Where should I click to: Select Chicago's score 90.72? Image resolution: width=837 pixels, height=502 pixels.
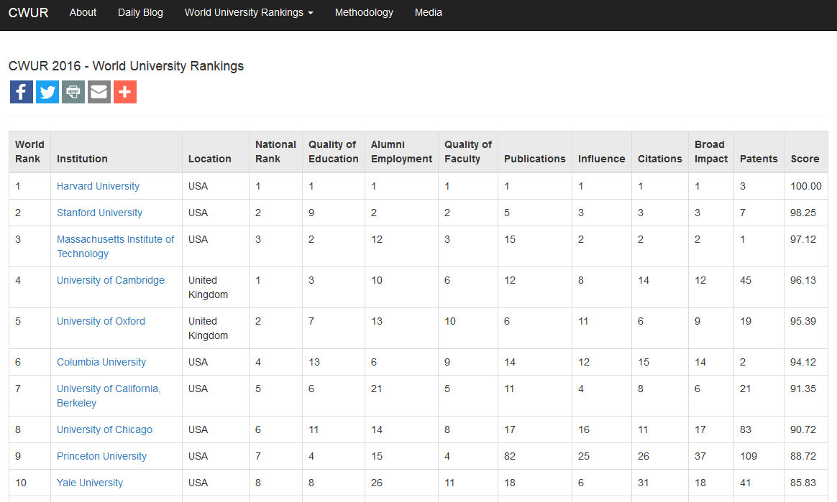[x=803, y=429]
